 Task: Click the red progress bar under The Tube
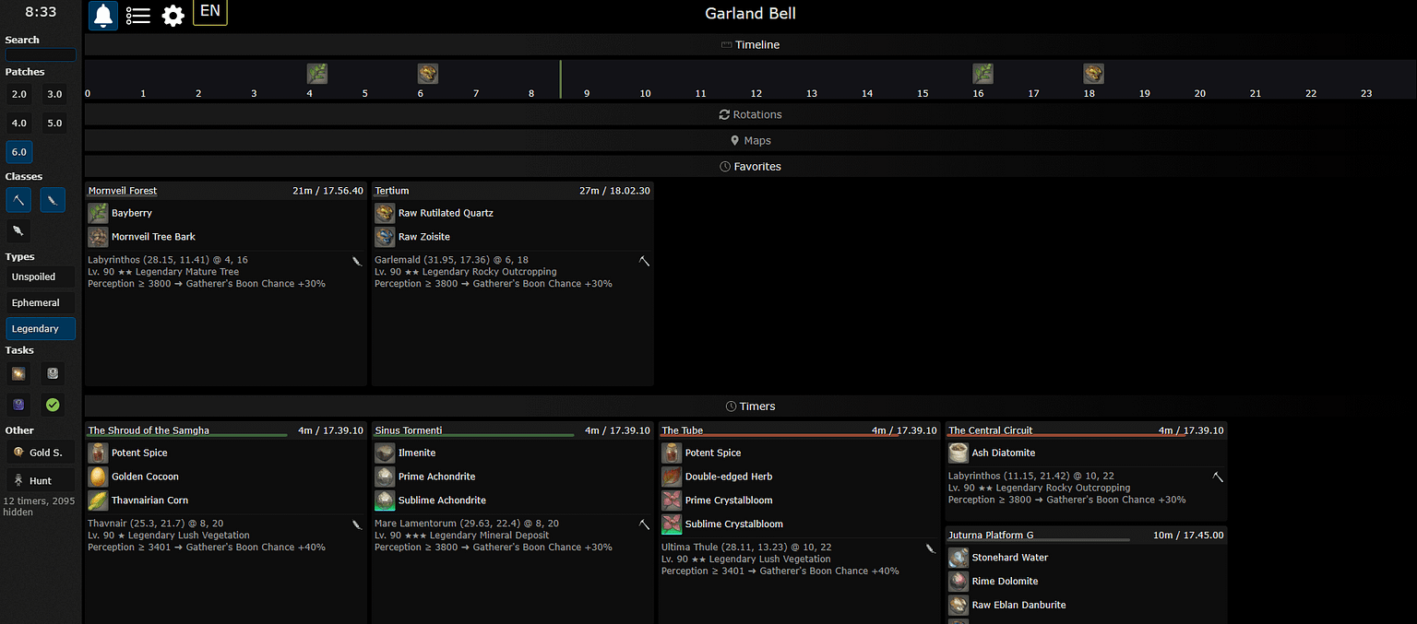pos(780,435)
